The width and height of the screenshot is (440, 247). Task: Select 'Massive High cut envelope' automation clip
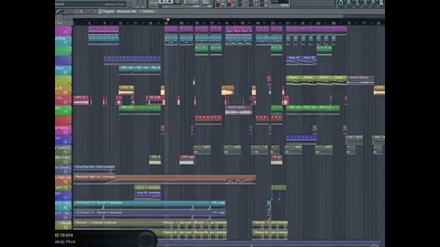pyautogui.click(x=164, y=180)
